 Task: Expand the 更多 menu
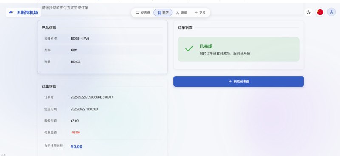200,13
